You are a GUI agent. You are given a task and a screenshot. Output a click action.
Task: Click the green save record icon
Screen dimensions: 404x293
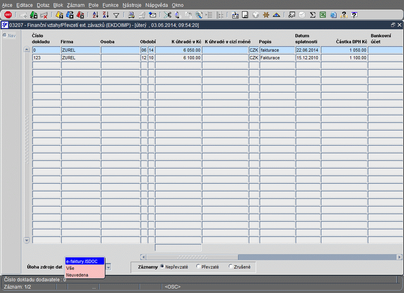click(x=33, y=15)
